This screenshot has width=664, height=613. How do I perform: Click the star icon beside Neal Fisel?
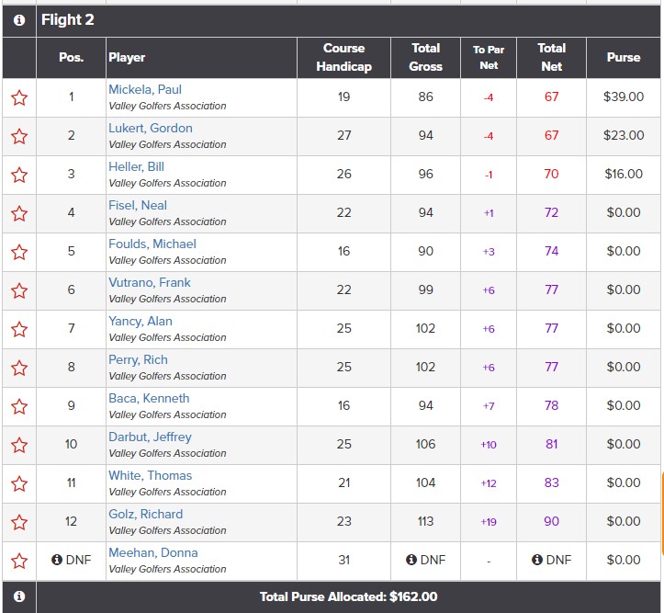[19, 213]
